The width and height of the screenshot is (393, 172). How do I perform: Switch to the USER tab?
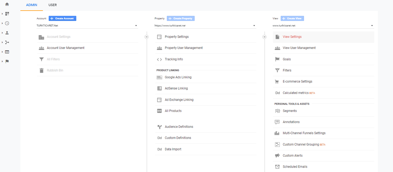(x=53, y=5)
